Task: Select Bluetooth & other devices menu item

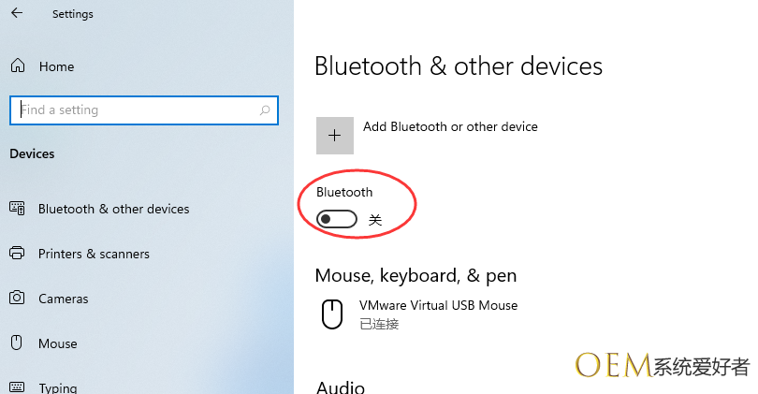Action: [x=113, y=209]
